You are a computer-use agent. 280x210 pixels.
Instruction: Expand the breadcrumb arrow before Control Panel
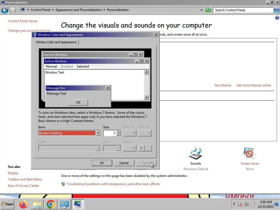tap(28, 10)
